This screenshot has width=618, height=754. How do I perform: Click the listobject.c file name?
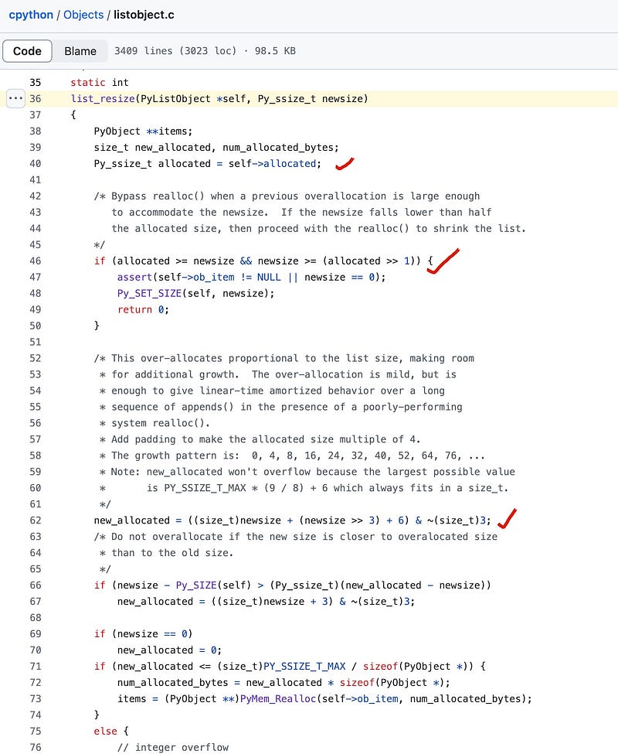[x=144, y=15]
